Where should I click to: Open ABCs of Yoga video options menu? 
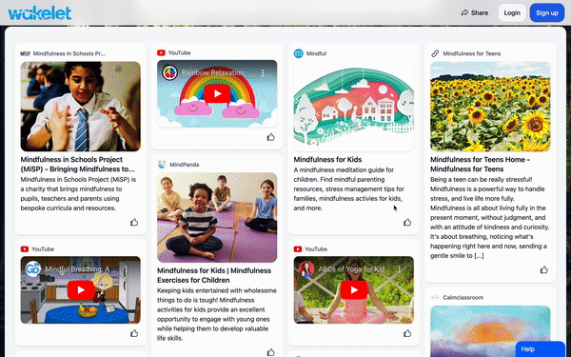tap(399, 269)
